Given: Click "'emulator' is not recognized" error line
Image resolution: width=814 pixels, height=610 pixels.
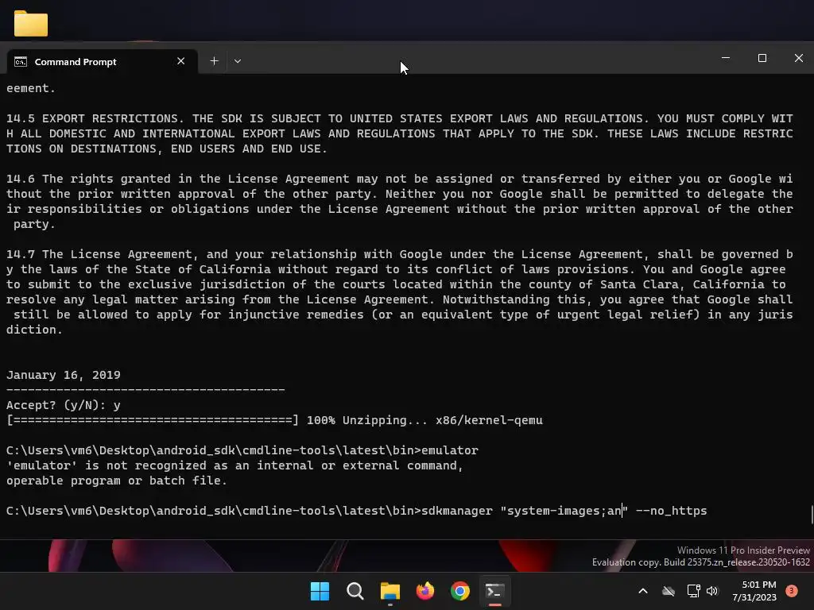Looking at the screenshot, I should [x=235, y=465].
